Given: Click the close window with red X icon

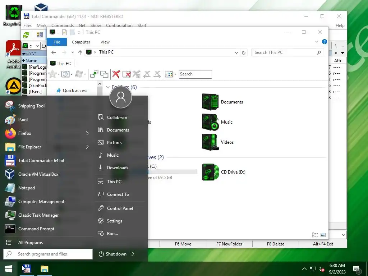Looking at the screenshot, I should (127, 74).
